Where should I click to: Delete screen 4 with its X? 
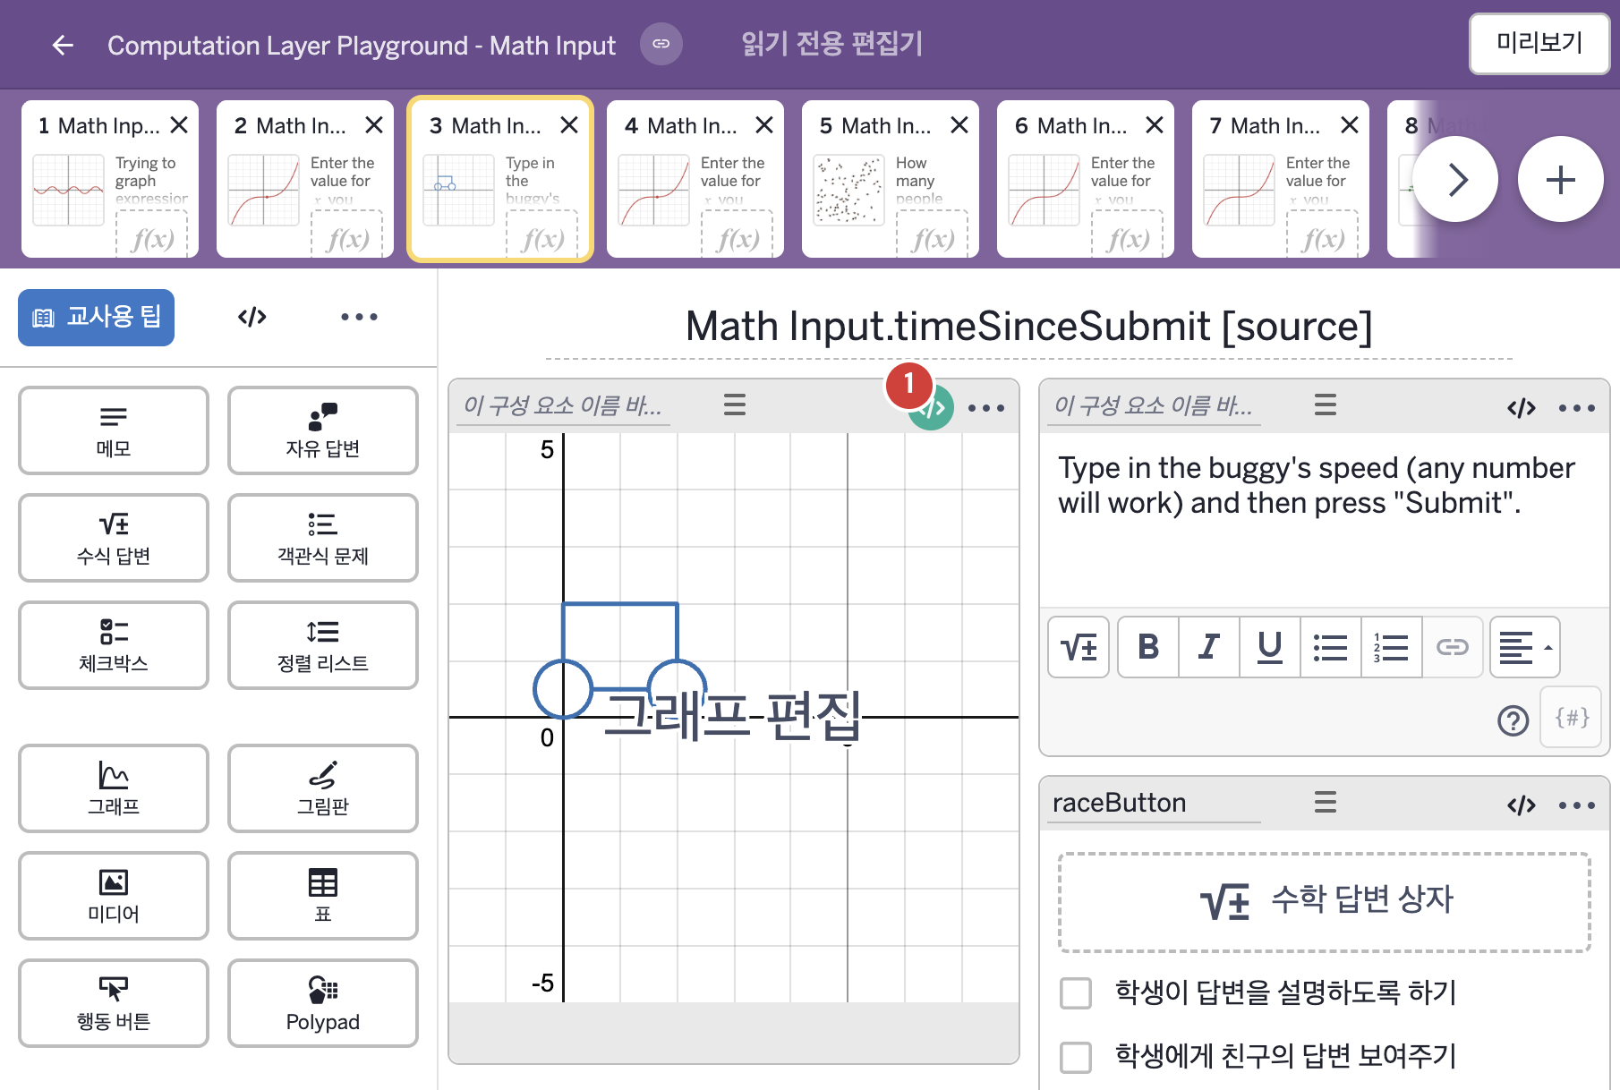[763, 125]
